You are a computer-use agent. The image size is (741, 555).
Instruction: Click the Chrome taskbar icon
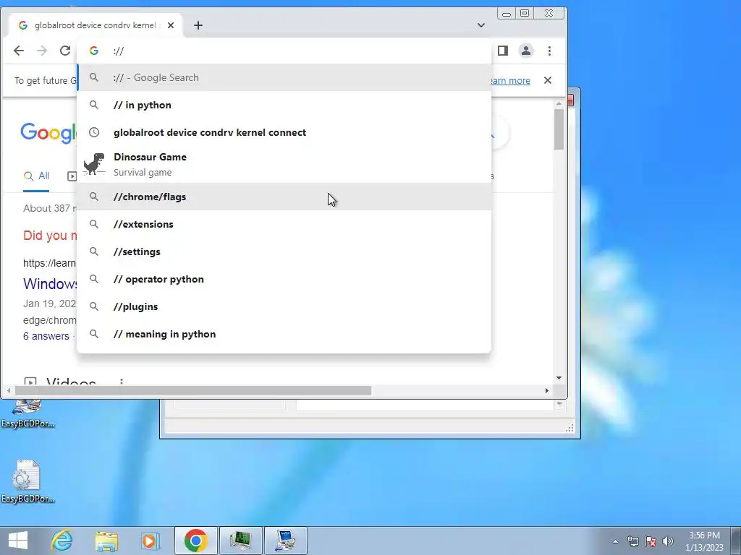[195, 541]
